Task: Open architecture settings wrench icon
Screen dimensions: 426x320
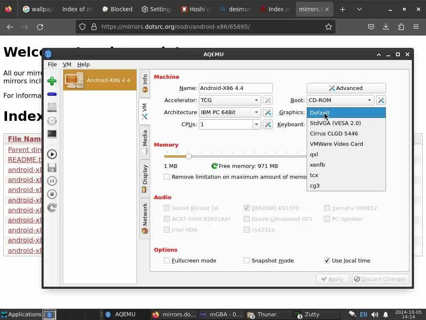Action: click(267, 112)
